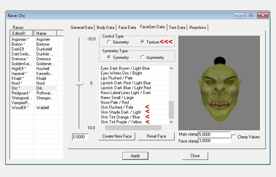Click the vertical slider thumb at 0

pyautogui.click(x=79, y=84)
